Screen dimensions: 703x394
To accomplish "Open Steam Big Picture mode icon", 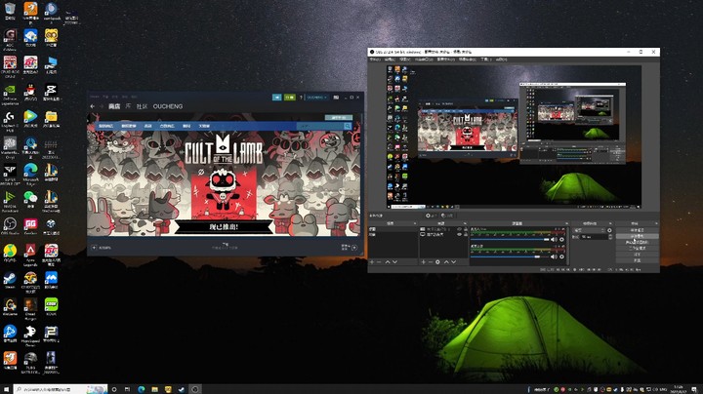I will click(x=336, y=98).
